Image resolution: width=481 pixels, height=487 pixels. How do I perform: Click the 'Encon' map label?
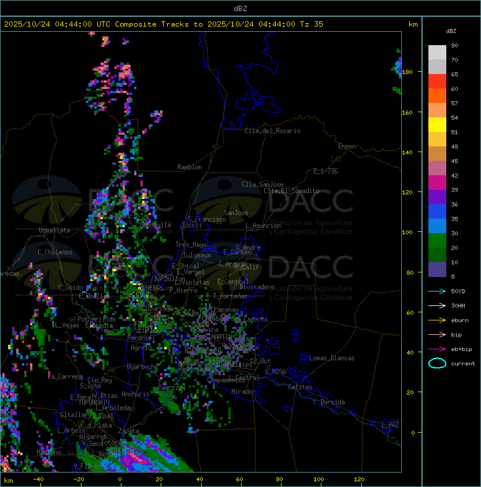pyautogui.click(x=347, y=146)
